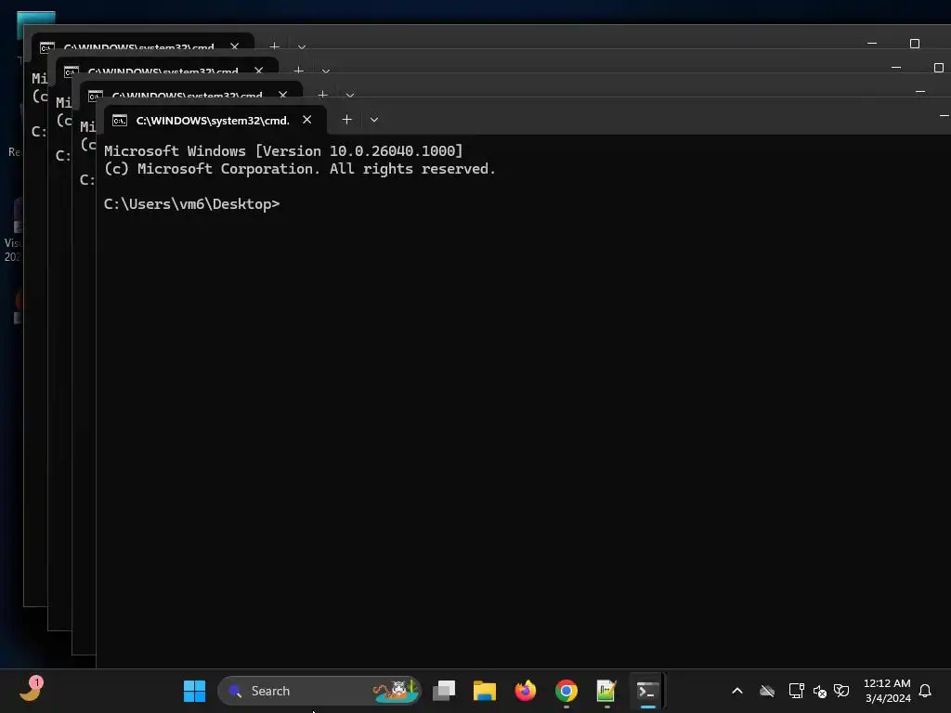Open the rearmost terminal window's dropdown chevron

[302, 46]
